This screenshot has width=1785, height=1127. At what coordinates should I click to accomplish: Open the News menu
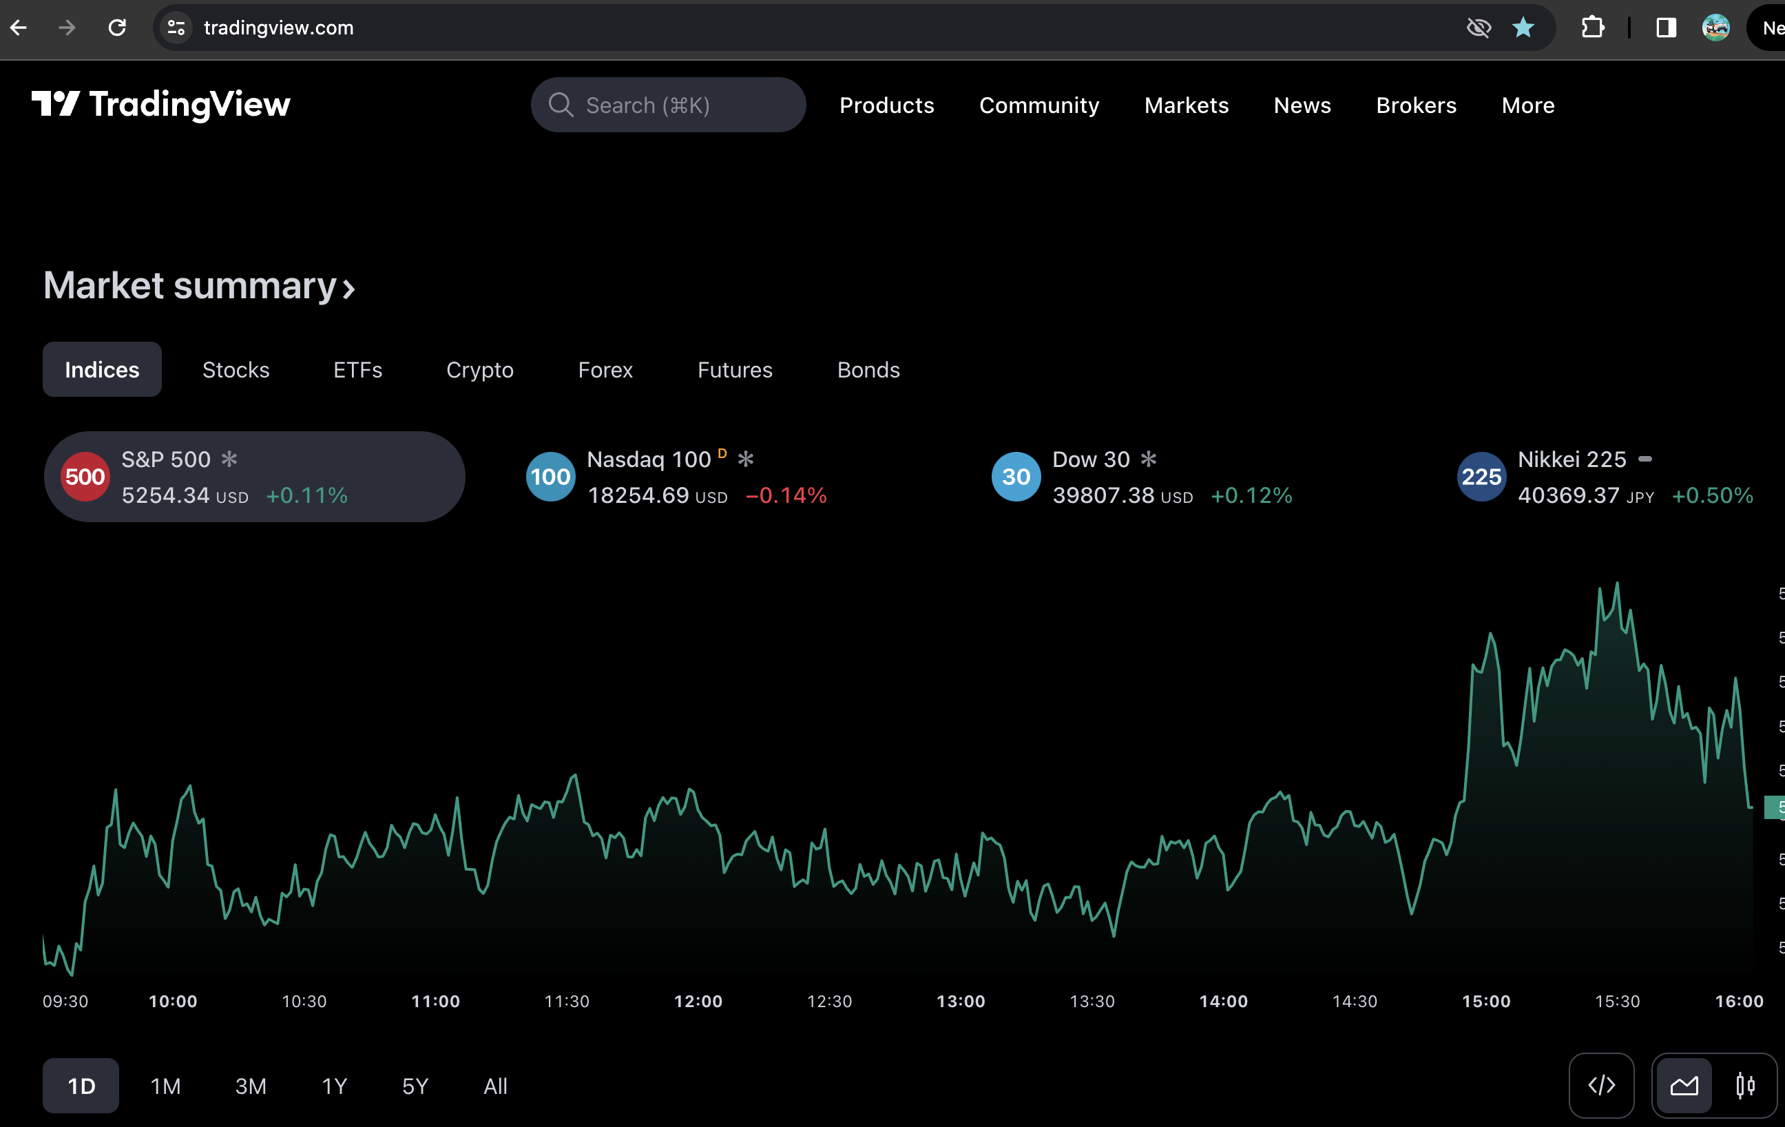coord(1302,105)
